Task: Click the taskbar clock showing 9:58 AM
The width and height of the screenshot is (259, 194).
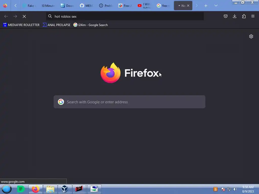Action: point(248,189)
